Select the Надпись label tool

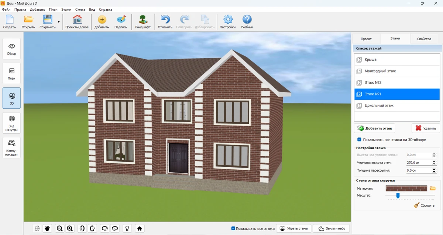tap(121, 22)
